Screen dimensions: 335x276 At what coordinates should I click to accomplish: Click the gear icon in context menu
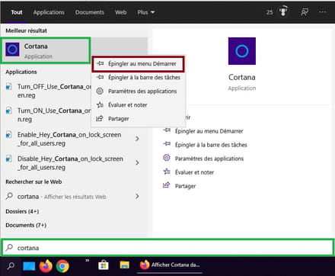pyautogui.click(x=100, y=91)
